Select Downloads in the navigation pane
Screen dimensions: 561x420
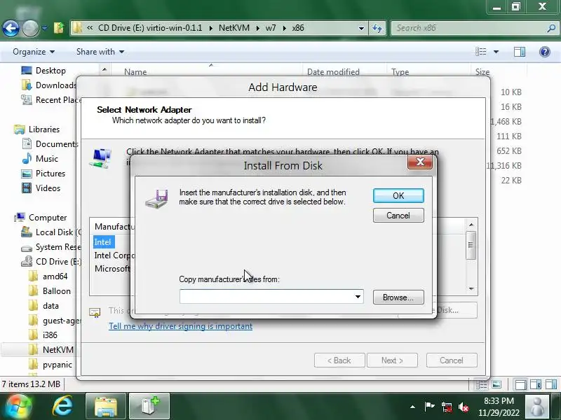[x=49, y=85]
